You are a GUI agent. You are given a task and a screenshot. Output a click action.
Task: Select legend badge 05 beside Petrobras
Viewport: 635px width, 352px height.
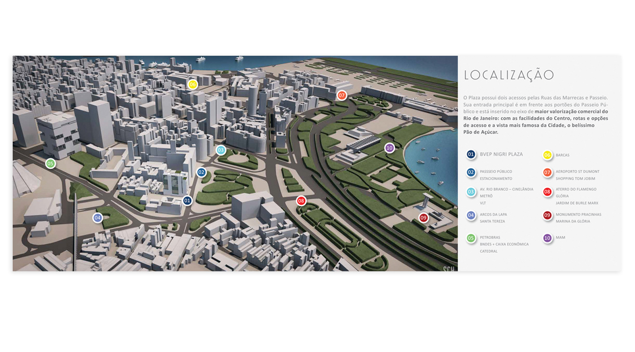coord(471,238)
